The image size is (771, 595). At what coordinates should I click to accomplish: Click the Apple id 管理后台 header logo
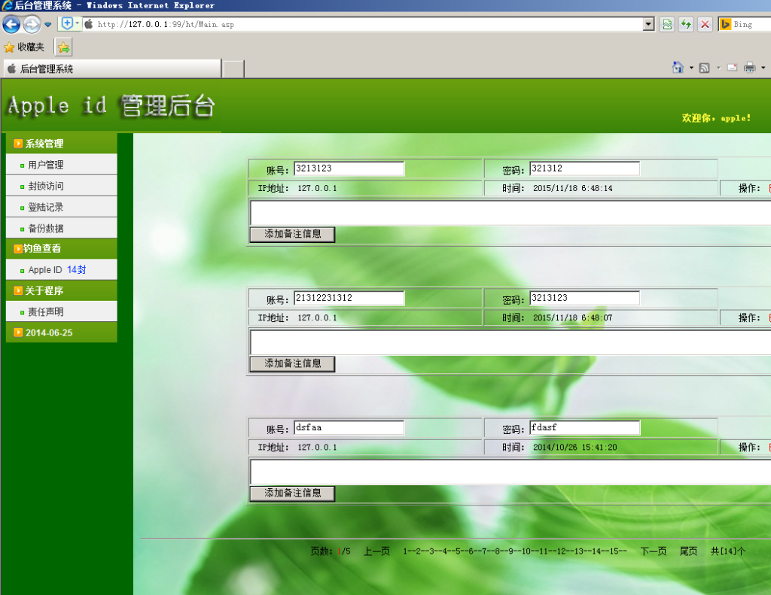(x=111, y=105)
